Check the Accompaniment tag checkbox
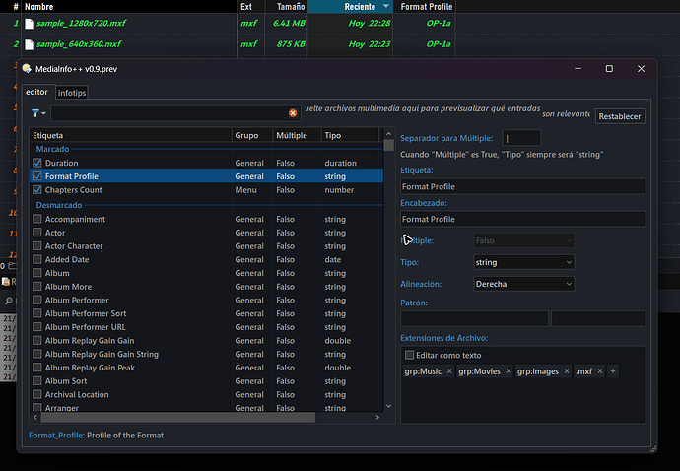The image size is (680, 471). 37,219
